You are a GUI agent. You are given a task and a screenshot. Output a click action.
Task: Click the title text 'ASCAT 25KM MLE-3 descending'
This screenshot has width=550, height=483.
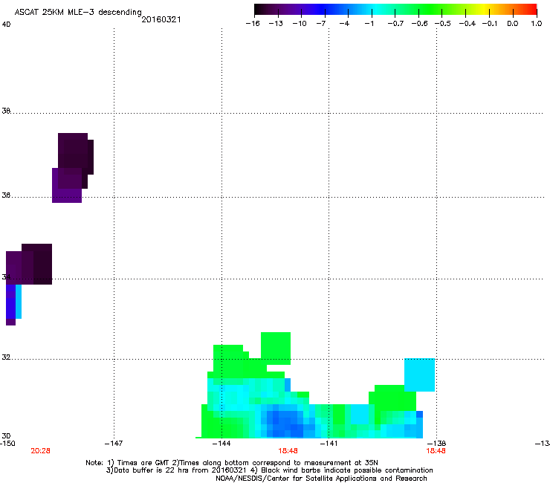click(78, 13)
